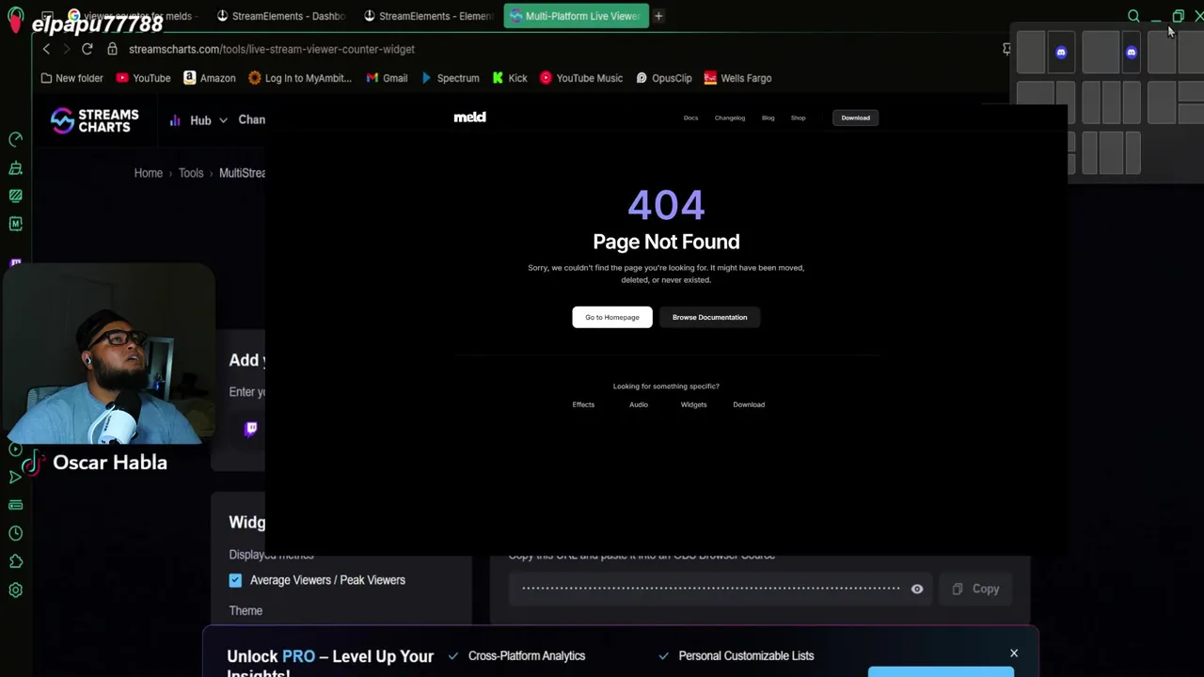Viewport: 1204px width, 677px height.
Task: Open Docs in meld navigation
Action: 690,118
